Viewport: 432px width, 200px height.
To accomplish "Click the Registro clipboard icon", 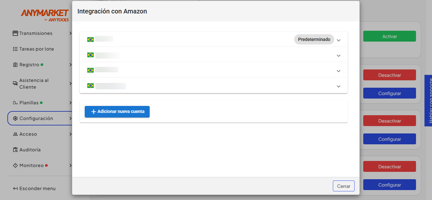I will (15, 65).
